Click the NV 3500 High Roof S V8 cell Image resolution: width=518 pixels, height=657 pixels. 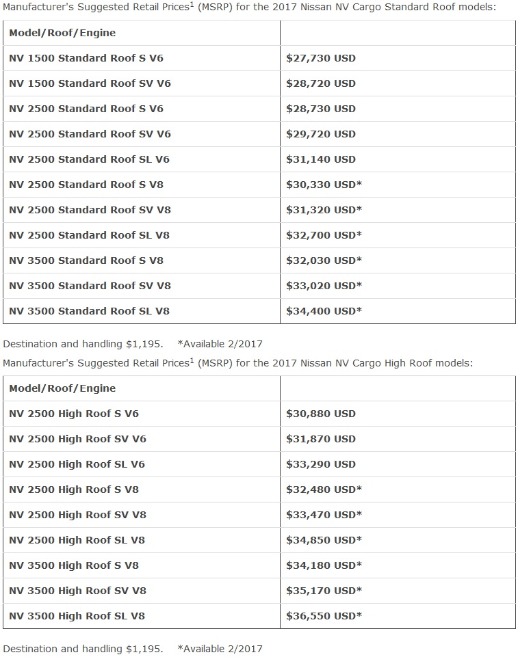pyautogui.click(x=74, y=565)
